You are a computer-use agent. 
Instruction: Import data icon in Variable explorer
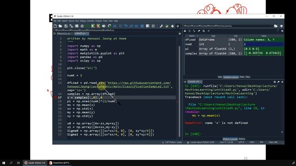point(185,31)
